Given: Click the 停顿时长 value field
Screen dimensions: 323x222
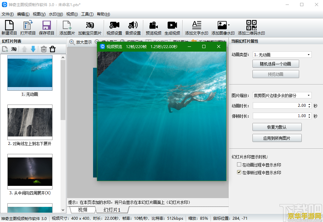Looking at the screenshot, I should coord(280,116).
